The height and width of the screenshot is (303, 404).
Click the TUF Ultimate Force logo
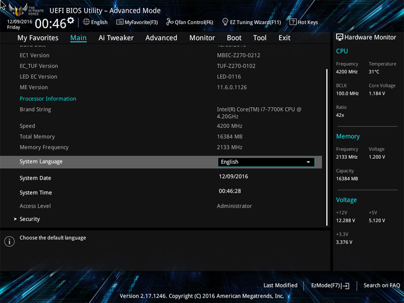point(26,10)
